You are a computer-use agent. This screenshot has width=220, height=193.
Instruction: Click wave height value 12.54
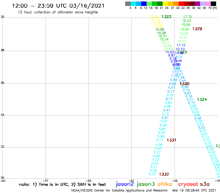pyautogui.click(x=167, y=46)
